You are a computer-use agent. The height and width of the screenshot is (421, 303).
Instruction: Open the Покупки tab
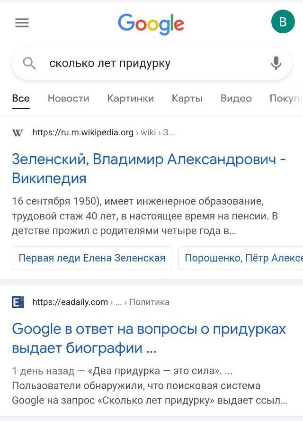285,98
